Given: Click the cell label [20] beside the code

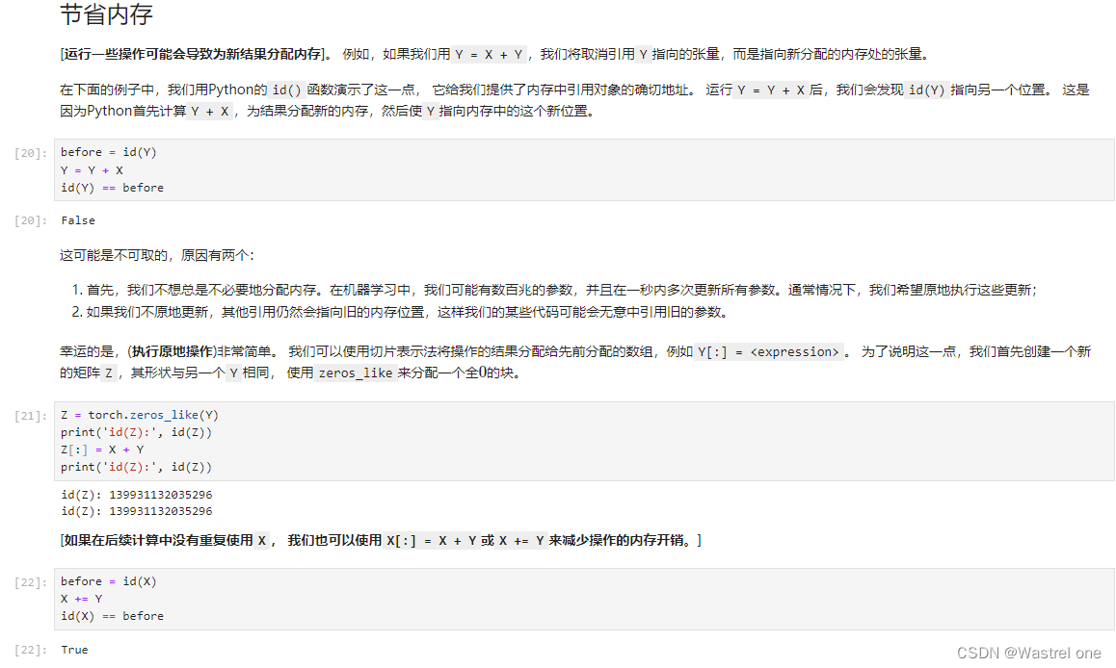Looking at the screenshot, I should (x=28, y=151).
